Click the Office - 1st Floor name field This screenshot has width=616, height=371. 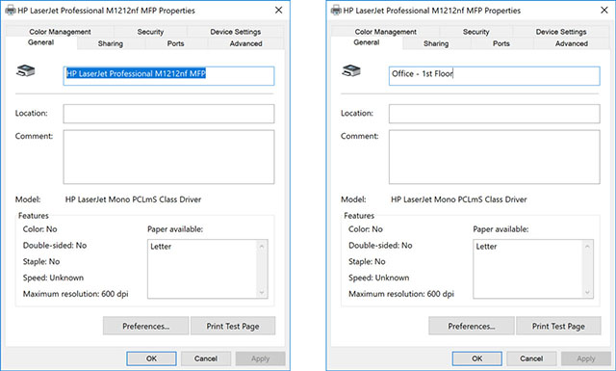pos(494,75)
